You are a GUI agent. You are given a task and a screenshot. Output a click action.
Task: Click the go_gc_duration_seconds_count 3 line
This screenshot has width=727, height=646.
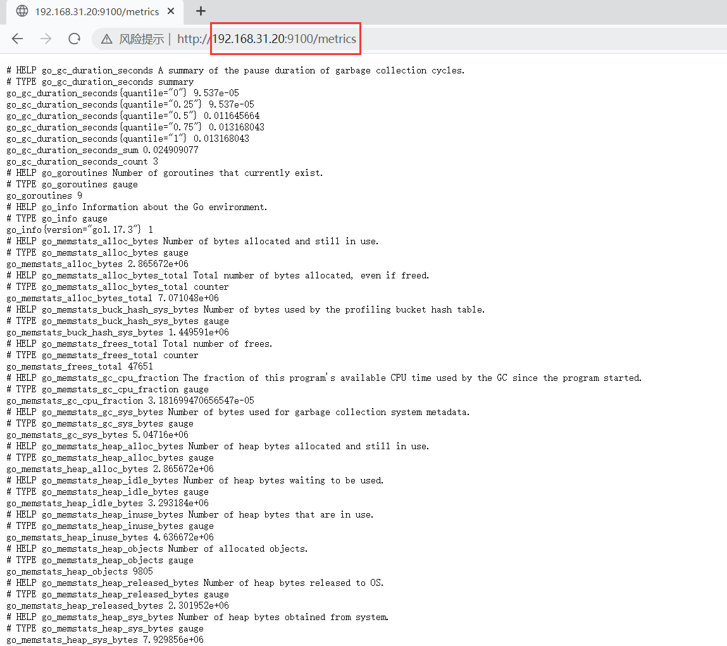click(x=82, y=161)
